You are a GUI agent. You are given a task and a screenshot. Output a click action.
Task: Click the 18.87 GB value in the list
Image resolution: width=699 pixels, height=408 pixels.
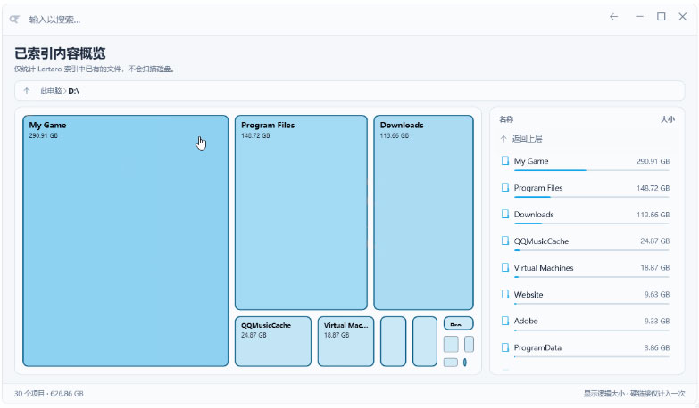(655, 267)
